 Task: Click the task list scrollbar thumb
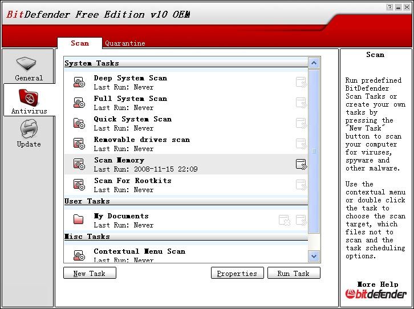(x=314, y=151)
